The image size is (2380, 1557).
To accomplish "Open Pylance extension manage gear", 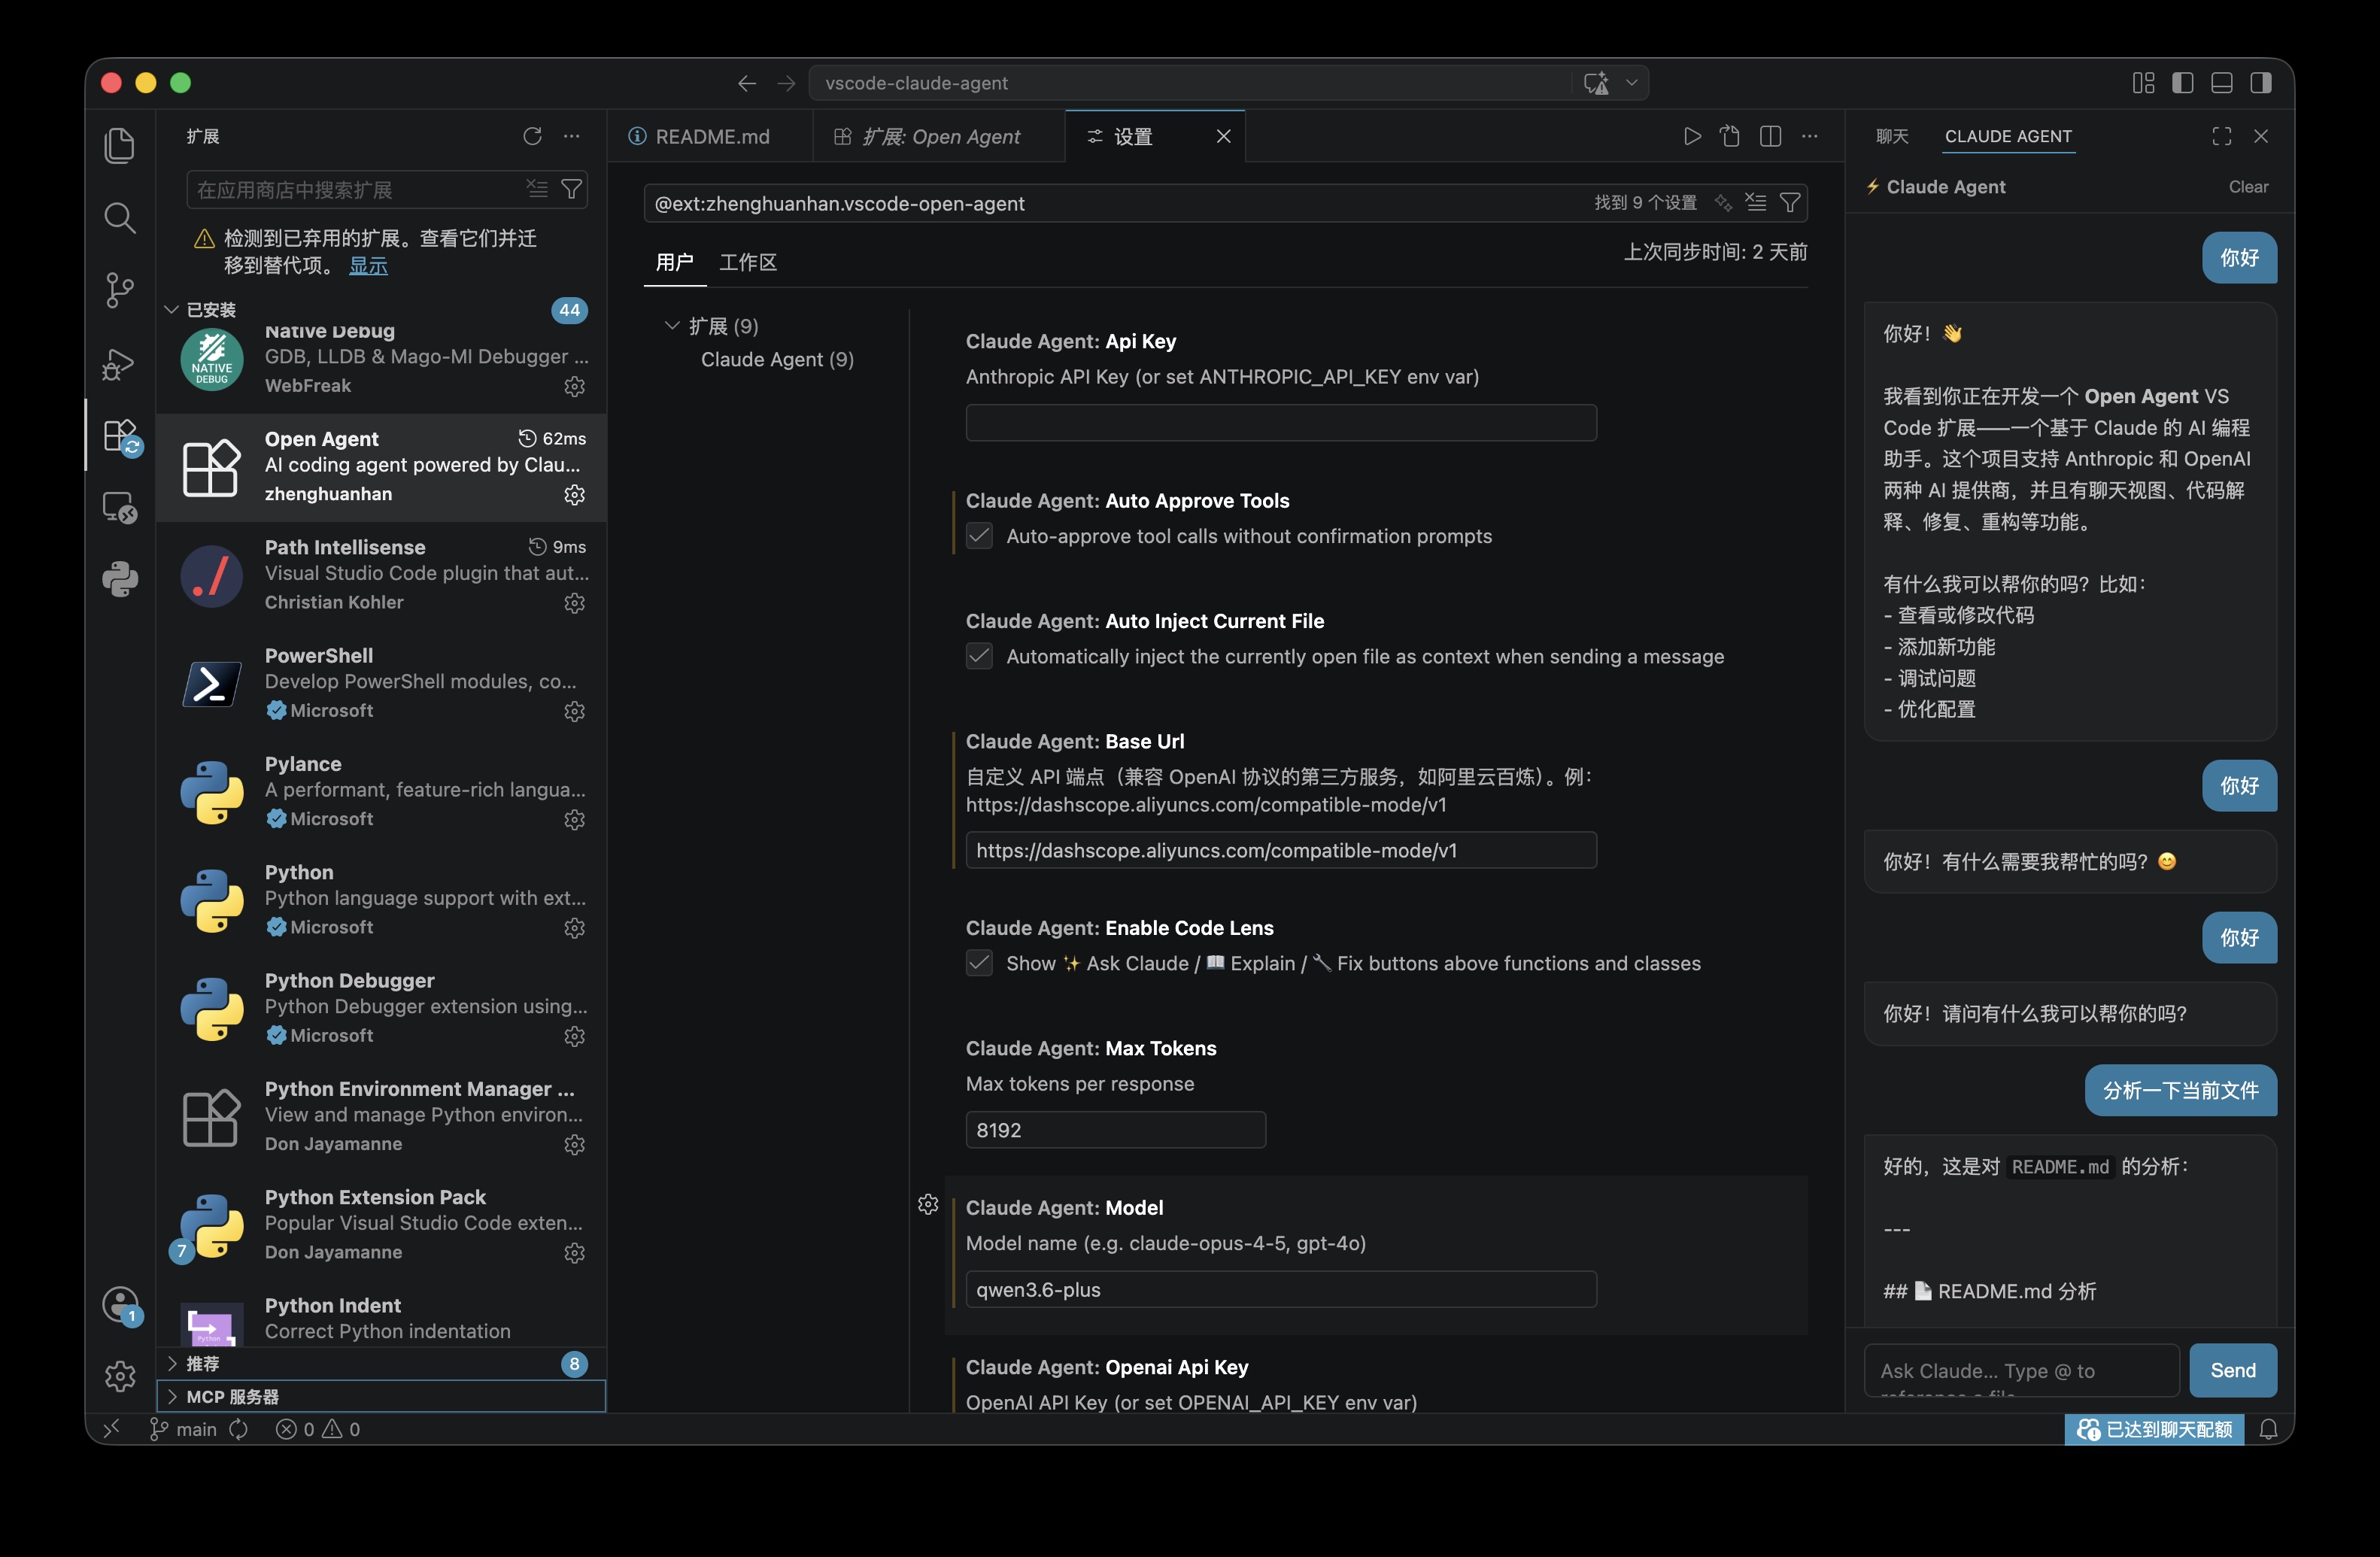I will 574,820.
